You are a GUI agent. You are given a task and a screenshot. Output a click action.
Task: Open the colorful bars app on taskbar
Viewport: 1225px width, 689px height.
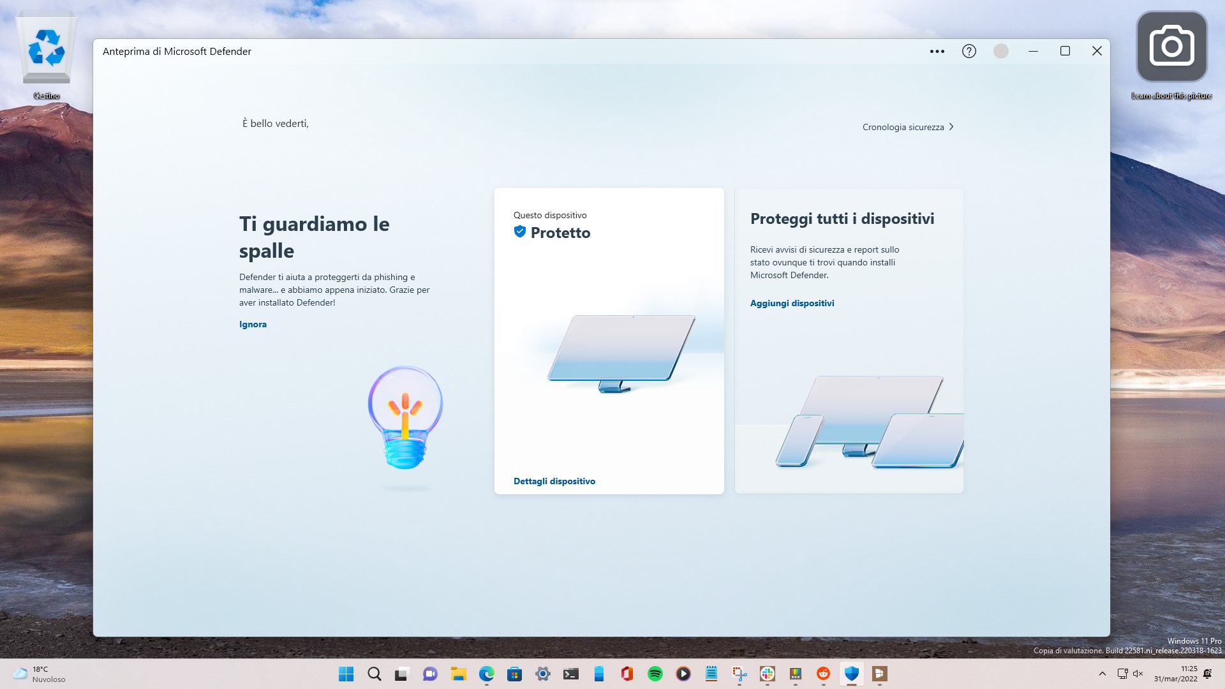click(x=795, y=674)
